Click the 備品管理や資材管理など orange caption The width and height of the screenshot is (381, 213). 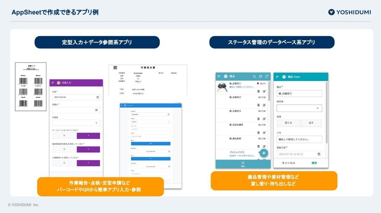click(x=274, y=181)
